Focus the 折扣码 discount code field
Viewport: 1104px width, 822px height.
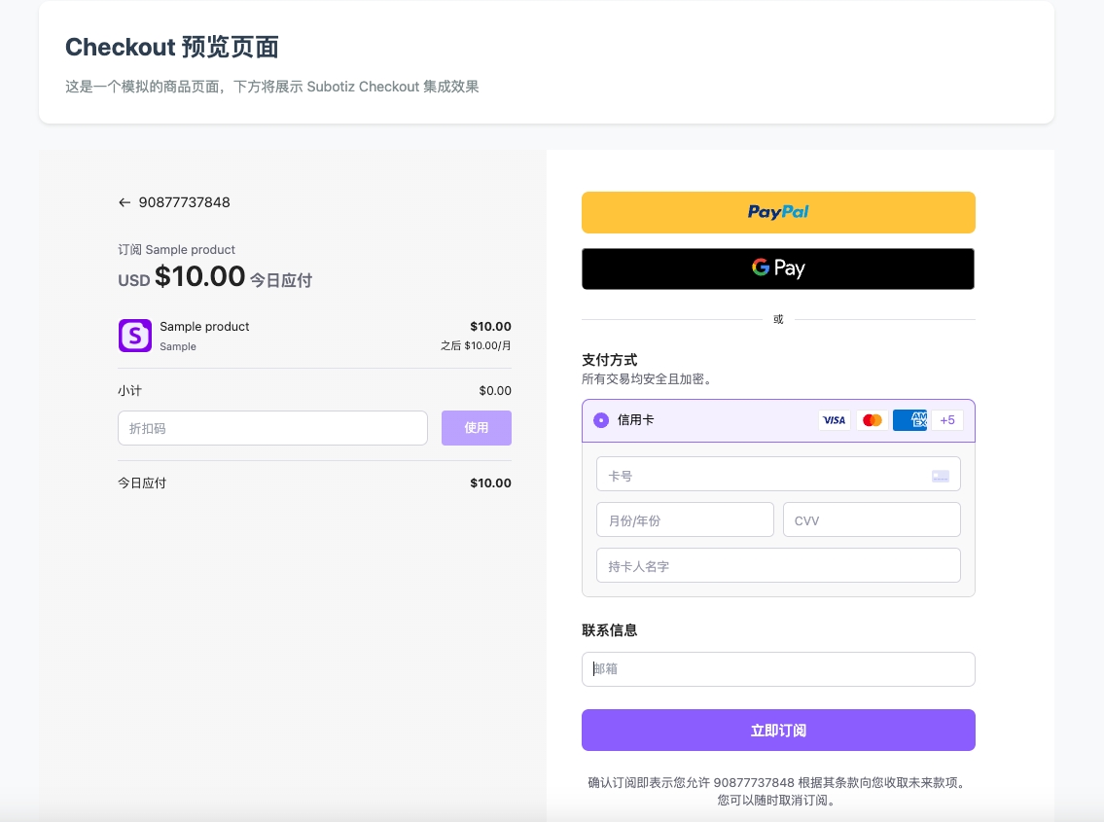point(272,428)
